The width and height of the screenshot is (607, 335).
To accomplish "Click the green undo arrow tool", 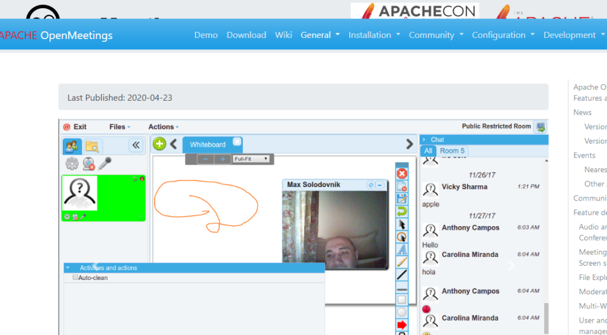I will tap(402, 212).
